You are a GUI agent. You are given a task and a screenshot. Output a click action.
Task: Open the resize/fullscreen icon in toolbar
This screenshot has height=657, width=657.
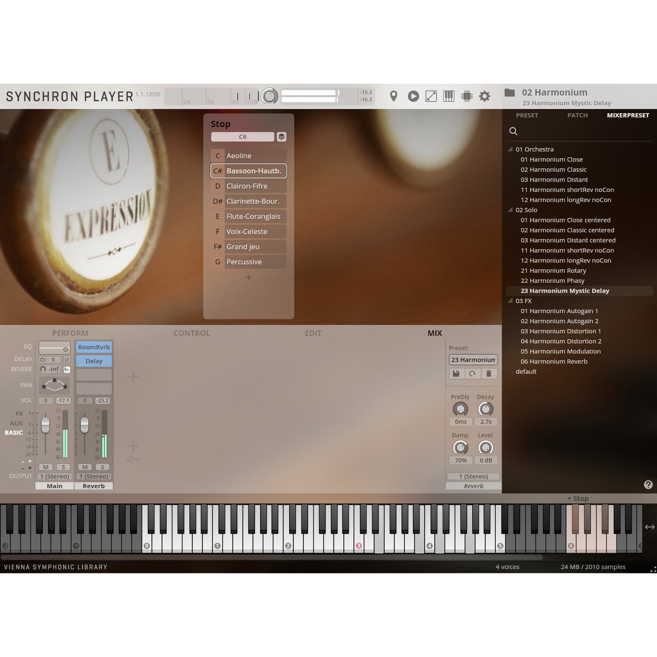[431, 96]
